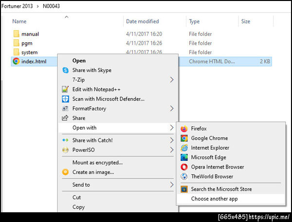Image resolution: width=292 pixels, height=222 pixels.
Task: Click the Google Chrome icon in Open with
Action: point(184,138)
